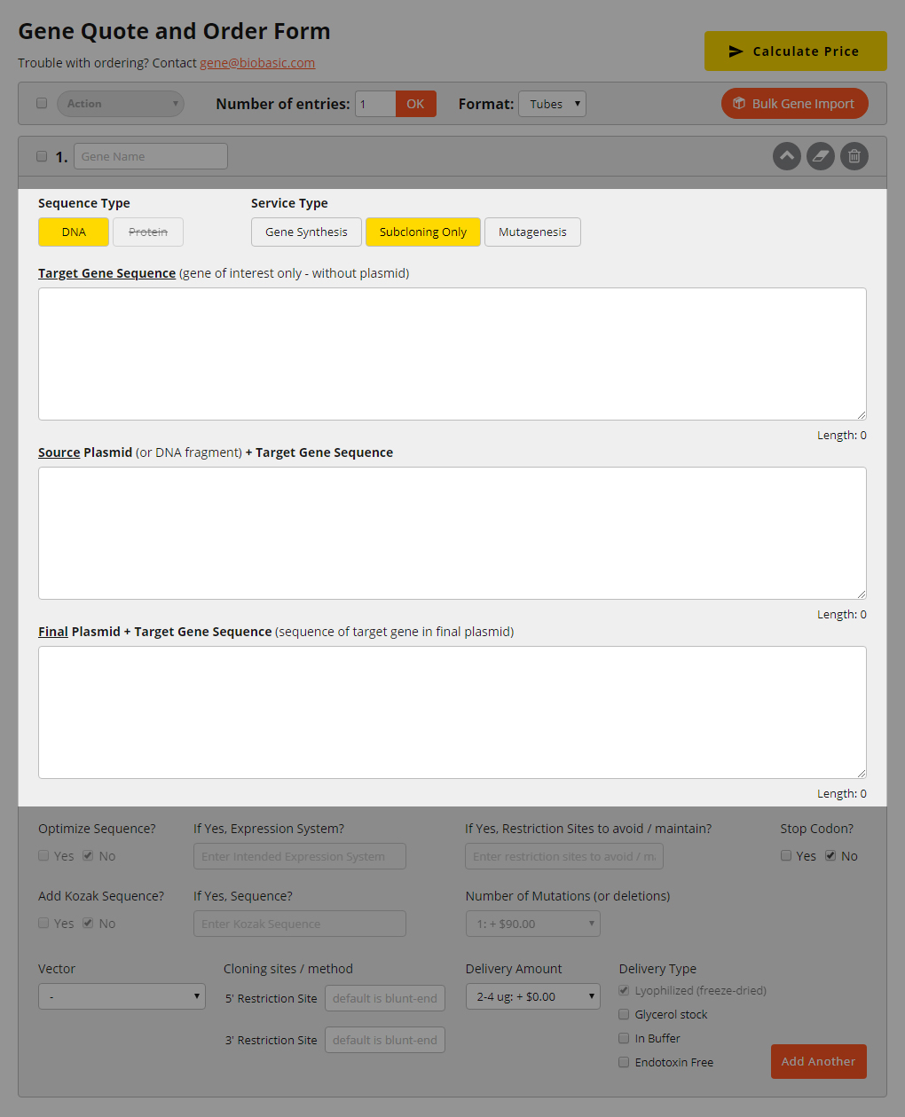
Task: Clear entry 1 with the eraser icon
Action: [820, 156]
